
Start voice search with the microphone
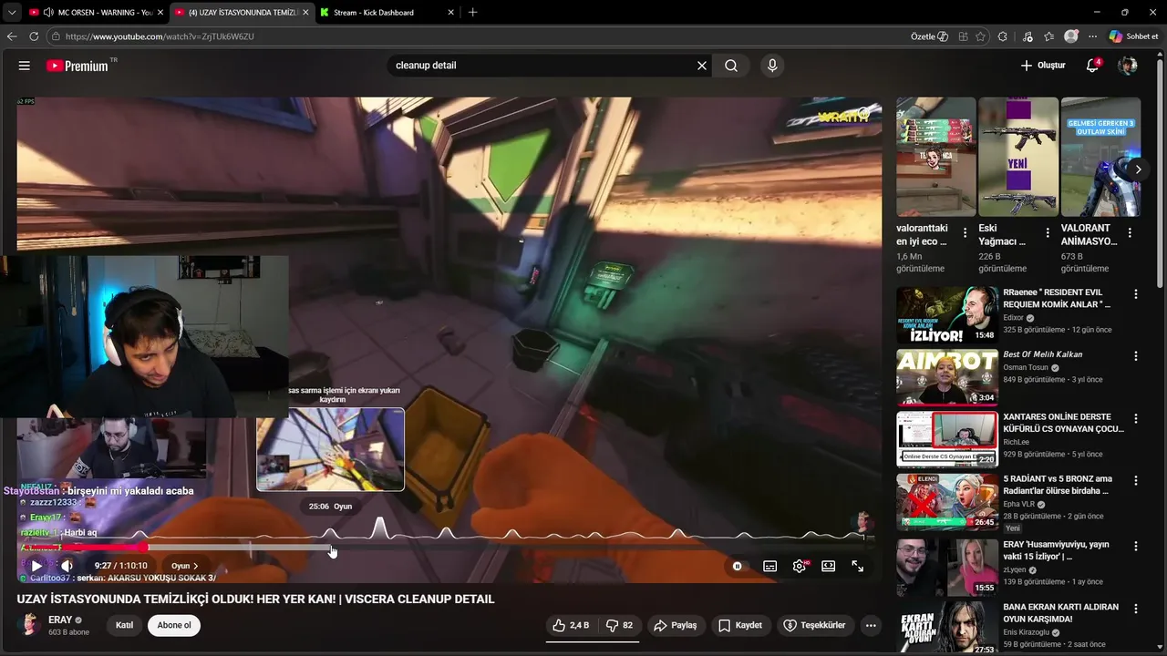click(x=772, y=66)
